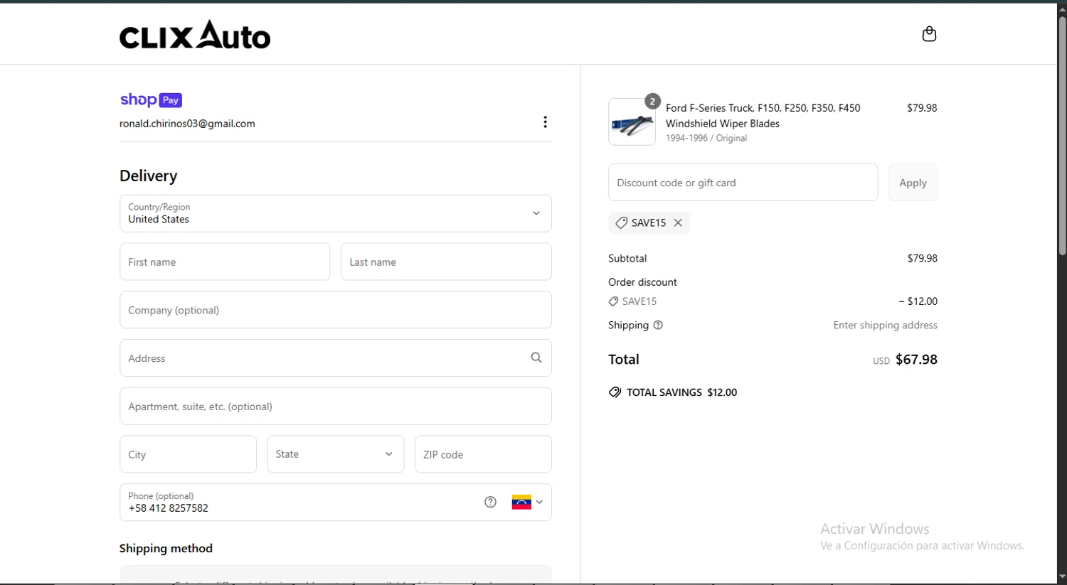Click the wiper blades product thumbnail
Viewport: 1067px width, 585px height.
pos(632,122)
